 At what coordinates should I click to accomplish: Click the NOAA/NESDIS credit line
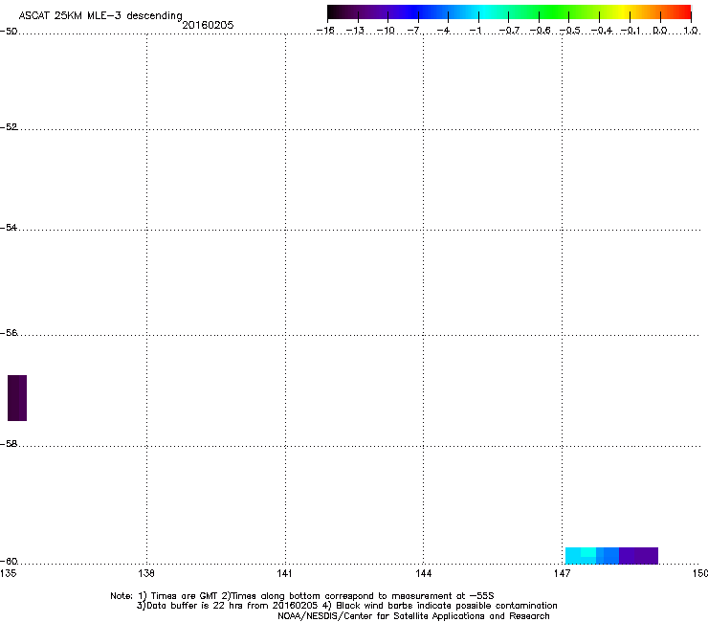coord(413,616)
